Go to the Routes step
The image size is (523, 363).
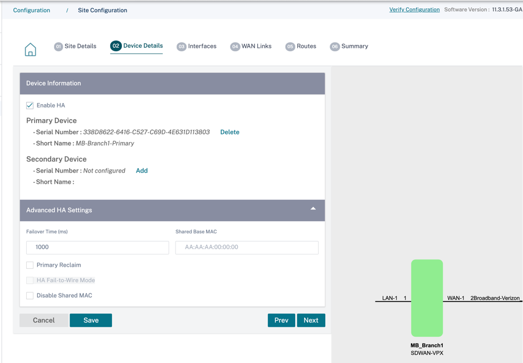(x=306, y=46)
